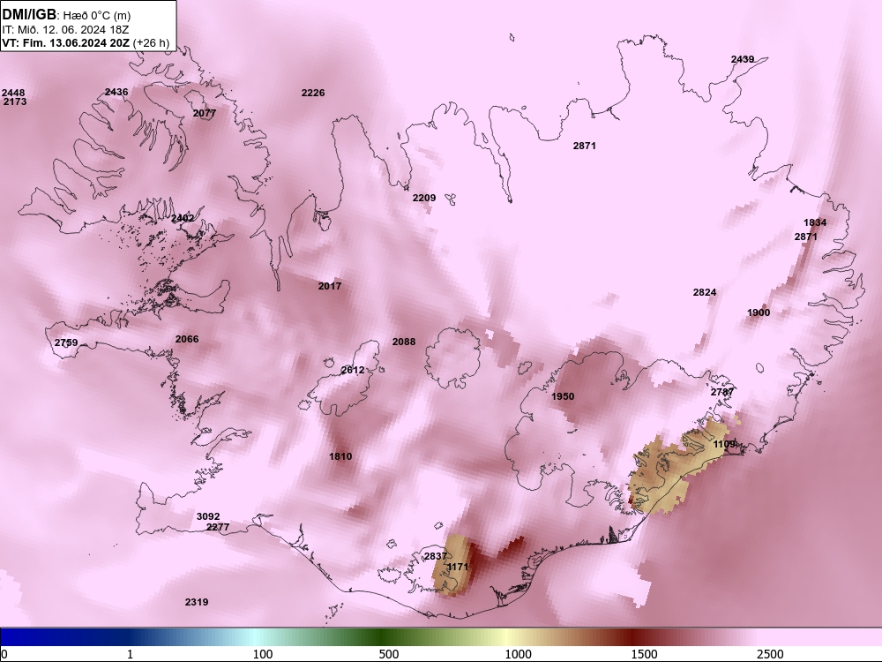Click the map value 2319
Image resolution: width=882 pixels, height=662 pixels.
point(197,602)
